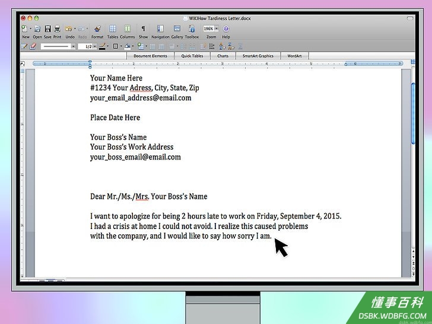The height and width of the screenshot is (324, 432).
Task: Open the Document Elements tab
Action: [x=151, y=56]
